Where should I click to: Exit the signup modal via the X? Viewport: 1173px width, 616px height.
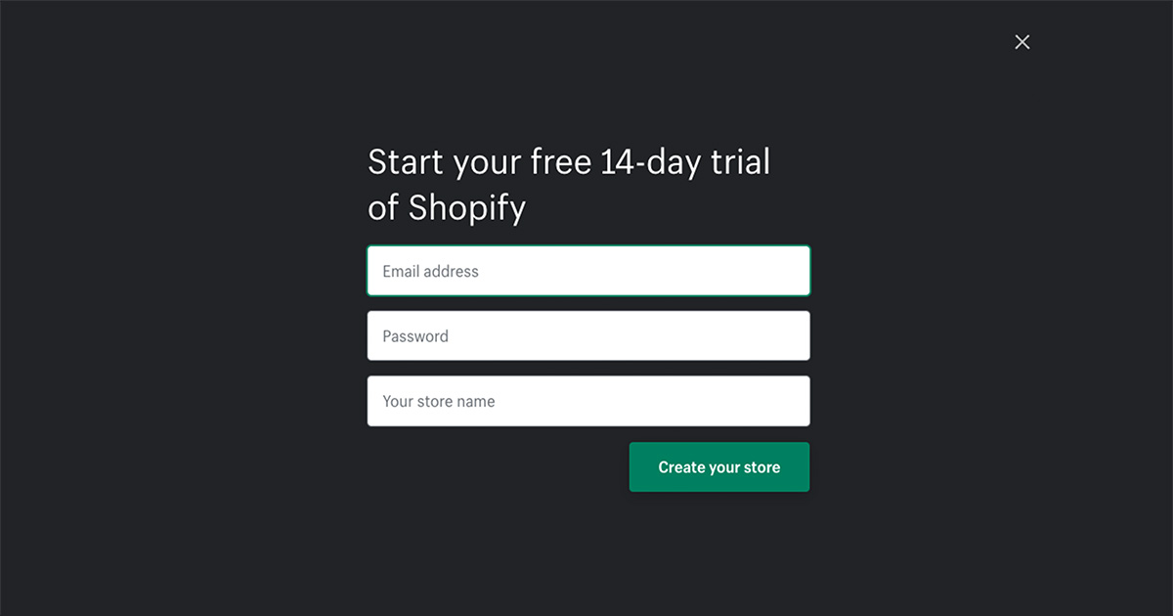pyautogui.click(x=1021, y=42)
